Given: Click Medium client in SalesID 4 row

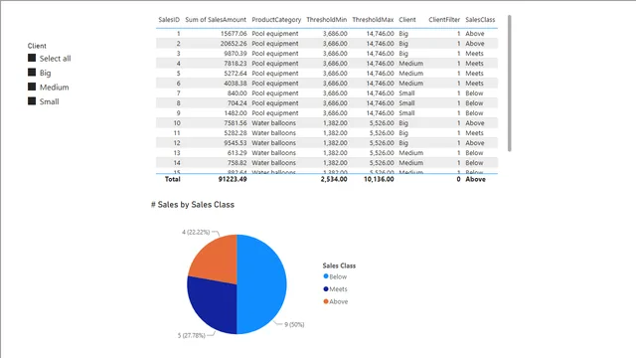Looking at the screenshot, I should [x=410, y=64].
